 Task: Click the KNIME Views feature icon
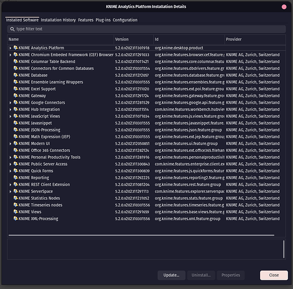(16, 212)
